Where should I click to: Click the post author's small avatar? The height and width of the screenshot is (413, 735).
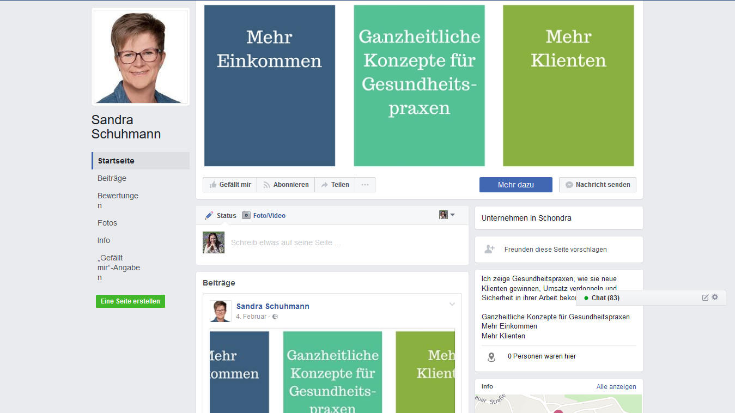220,311
